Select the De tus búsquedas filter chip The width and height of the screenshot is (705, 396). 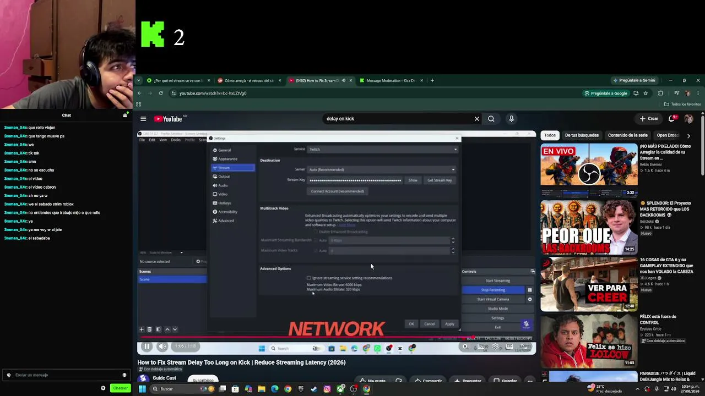point(582,135)
